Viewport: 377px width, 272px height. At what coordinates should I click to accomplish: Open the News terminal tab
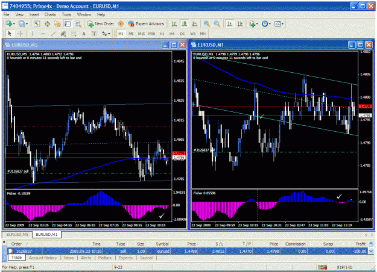(x=69, y=258)
